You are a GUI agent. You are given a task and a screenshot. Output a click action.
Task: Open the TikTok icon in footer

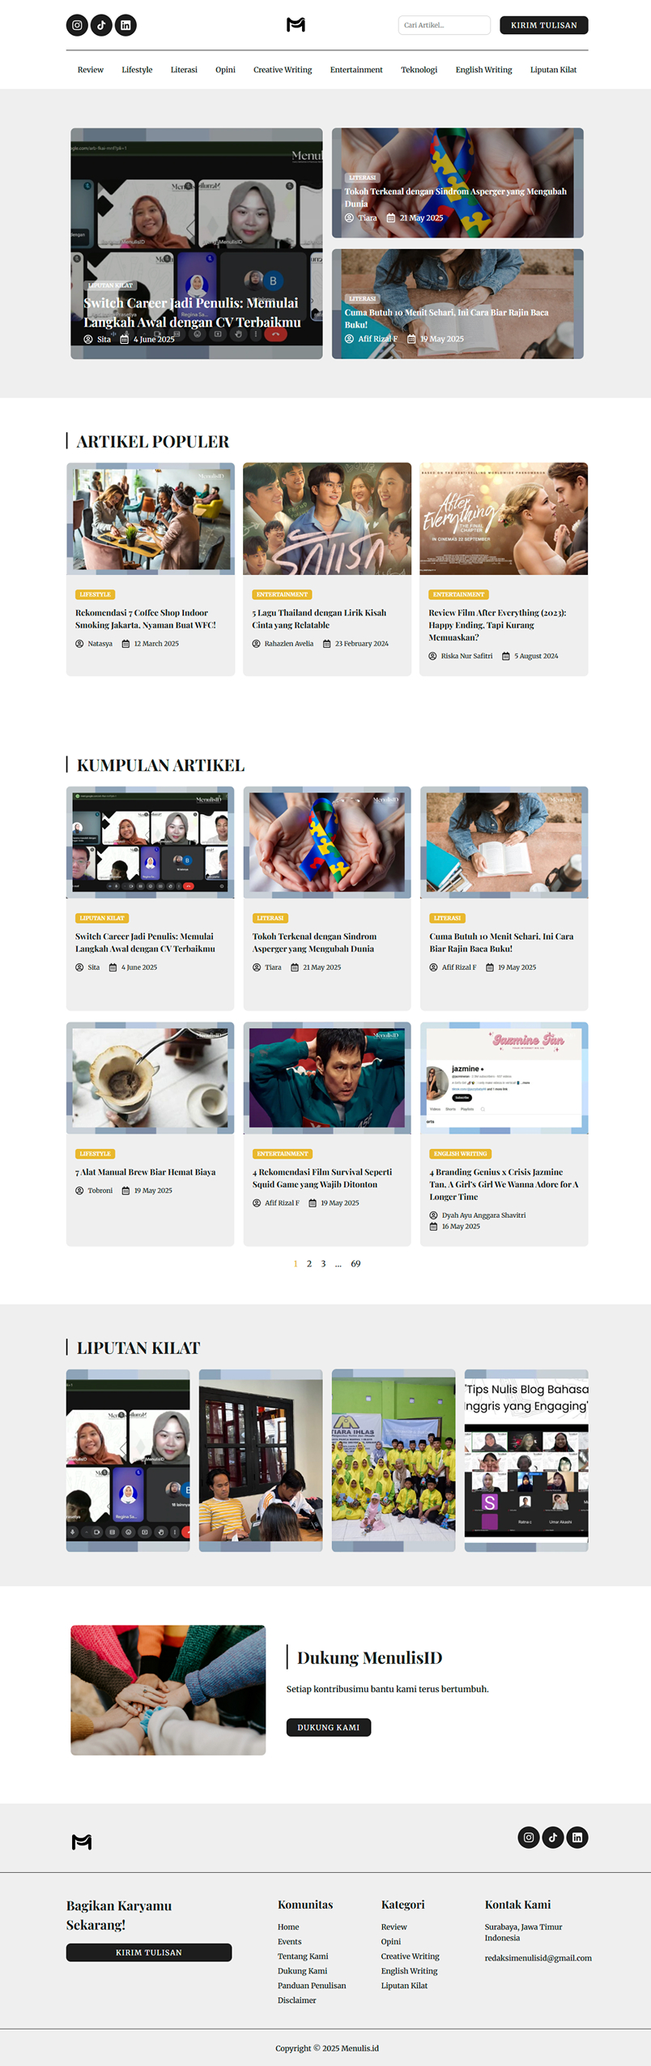click(x=553, y=1837)
